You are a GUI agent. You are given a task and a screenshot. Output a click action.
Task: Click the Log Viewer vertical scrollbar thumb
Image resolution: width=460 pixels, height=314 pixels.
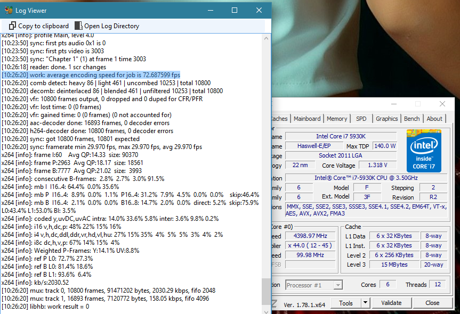pos(266,292)
